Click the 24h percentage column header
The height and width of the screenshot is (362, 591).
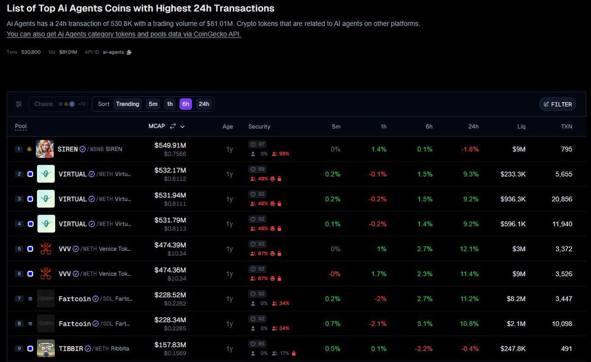pyautogui.click(x=473, y=126)
